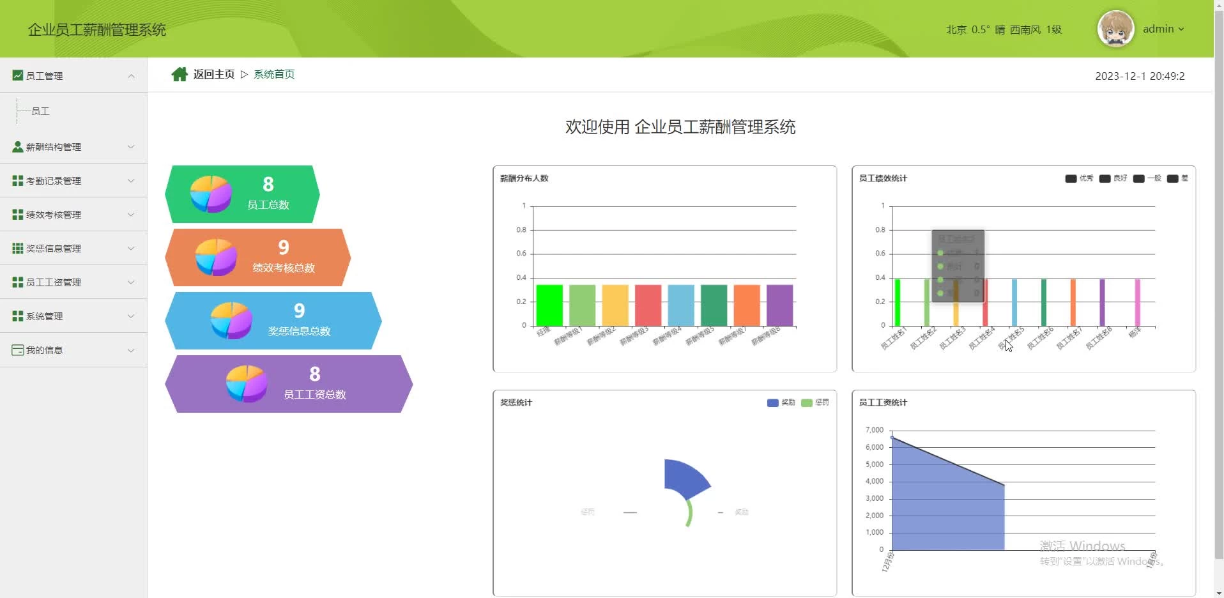Expand 我的信息 using its chevron

click(x=131, y=350)
